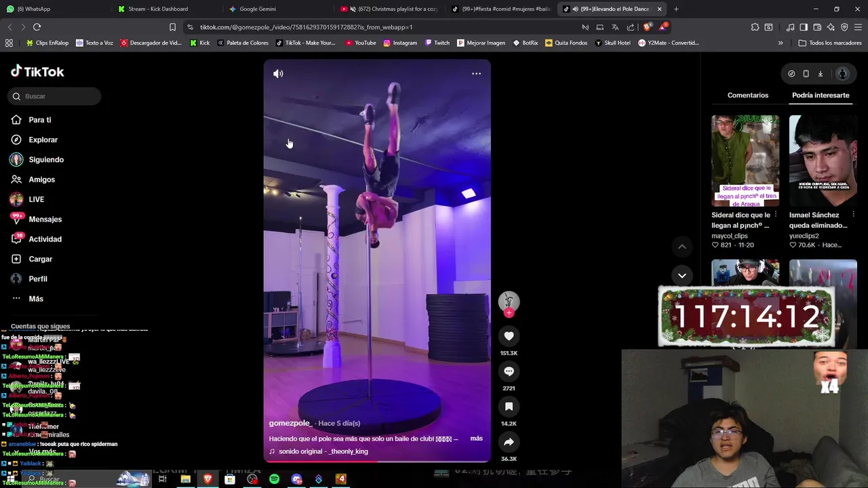Click the TikTok Buscar search field
The width and height of the screenshot is (868, 488).
coord(54,96)
